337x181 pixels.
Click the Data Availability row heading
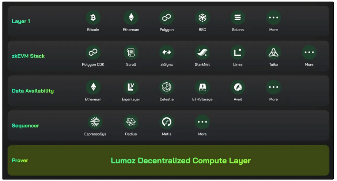pos(33,91)
